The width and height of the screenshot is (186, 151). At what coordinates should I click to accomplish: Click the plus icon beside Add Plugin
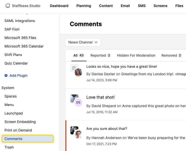click(x=6, y=75)
